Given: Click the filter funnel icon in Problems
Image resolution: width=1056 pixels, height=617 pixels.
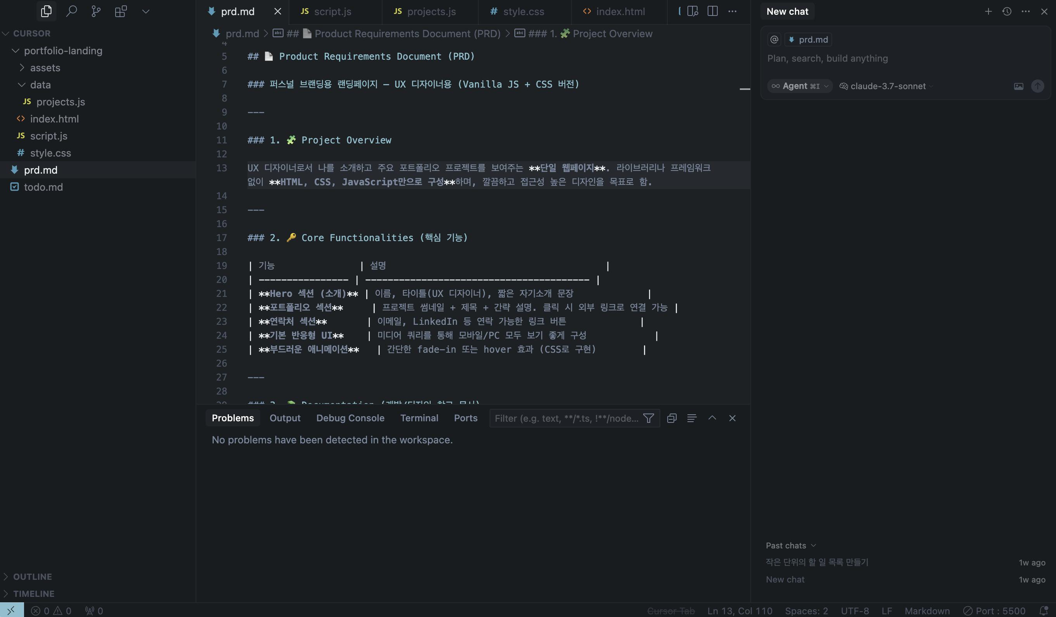Looking at the screenshot, I should pos(648,418).
